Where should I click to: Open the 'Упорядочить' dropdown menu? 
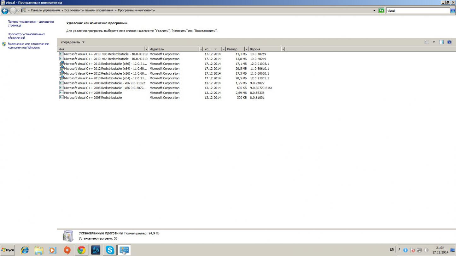click(73, 42)
